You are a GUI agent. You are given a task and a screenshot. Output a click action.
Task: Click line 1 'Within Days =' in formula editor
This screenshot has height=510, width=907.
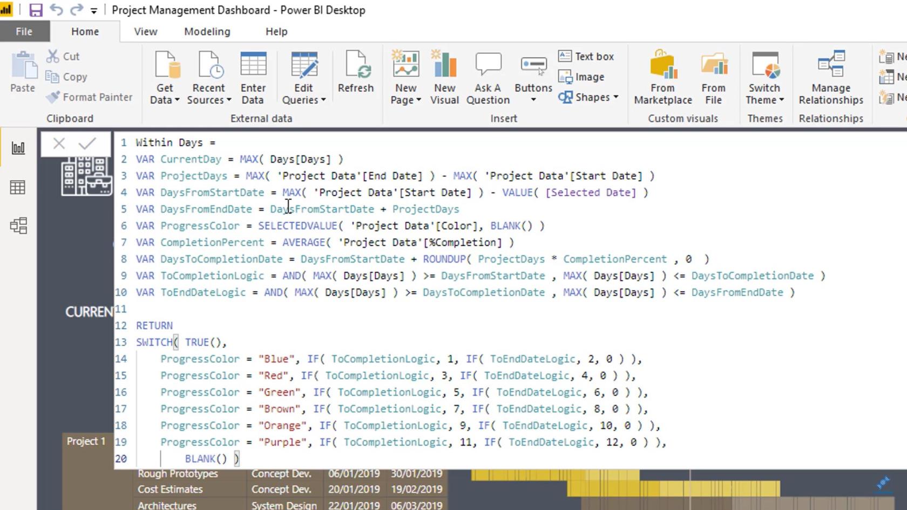175,142
